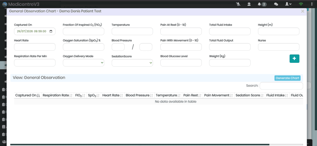Click the Respiration Rate Per Min field
Image resolution: width=317 pixels, height=146 pixels.
[35, 63]
